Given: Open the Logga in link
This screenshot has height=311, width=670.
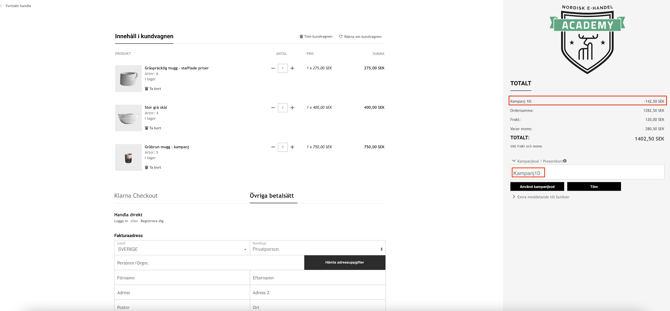Looking at the screenshot, I should 121,221.
